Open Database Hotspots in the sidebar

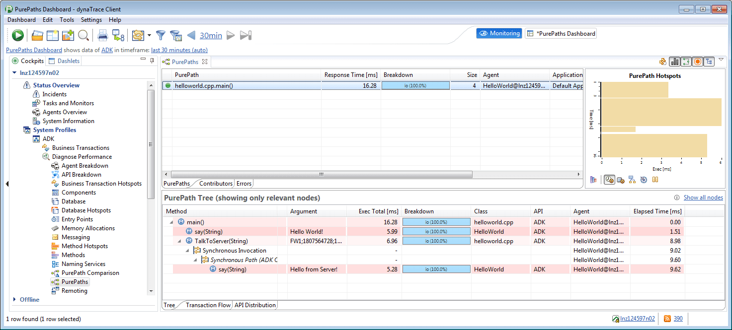coord(86,210)
